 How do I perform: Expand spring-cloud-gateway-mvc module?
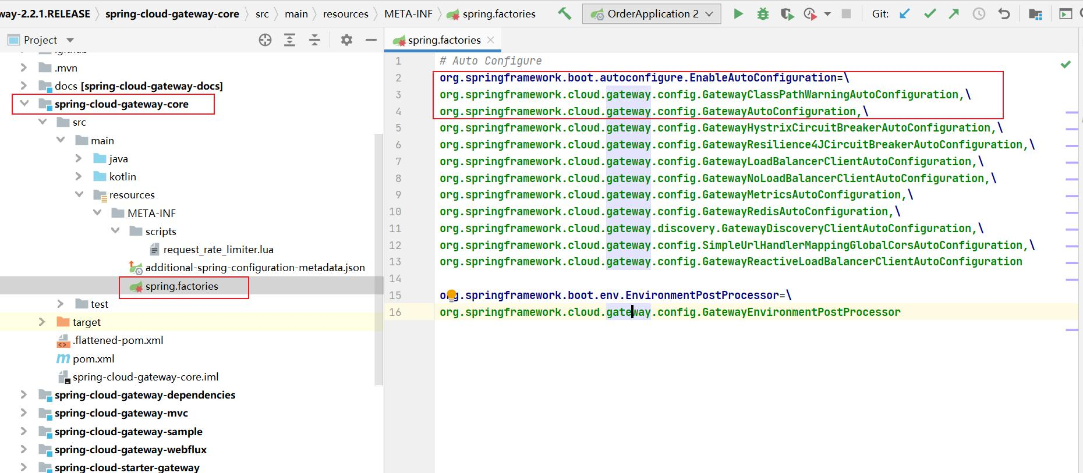pyautogui.click(x=23, y=412)
